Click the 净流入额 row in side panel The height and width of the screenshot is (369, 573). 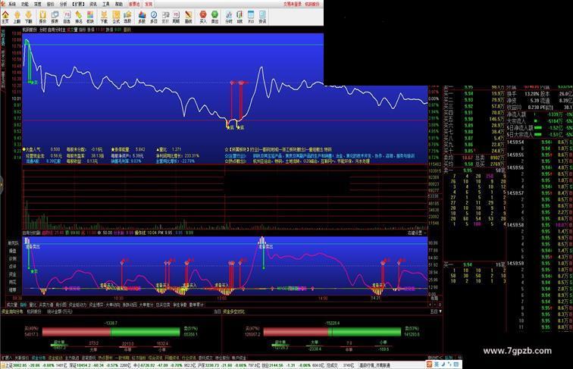(540, 114)
